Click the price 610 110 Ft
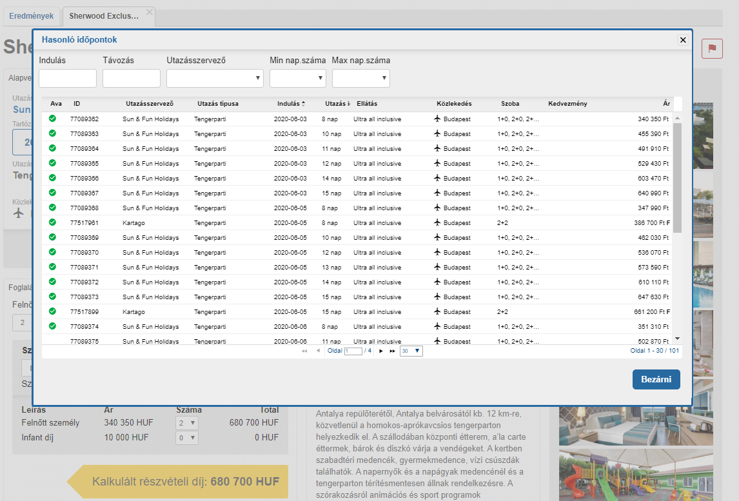 (x=653, y=282)
